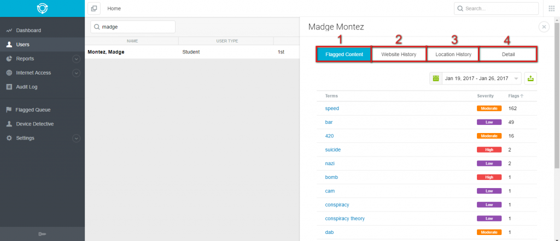Open the flagged term conspiracy theory
The image size is (560, 241).
coord(345,218)
